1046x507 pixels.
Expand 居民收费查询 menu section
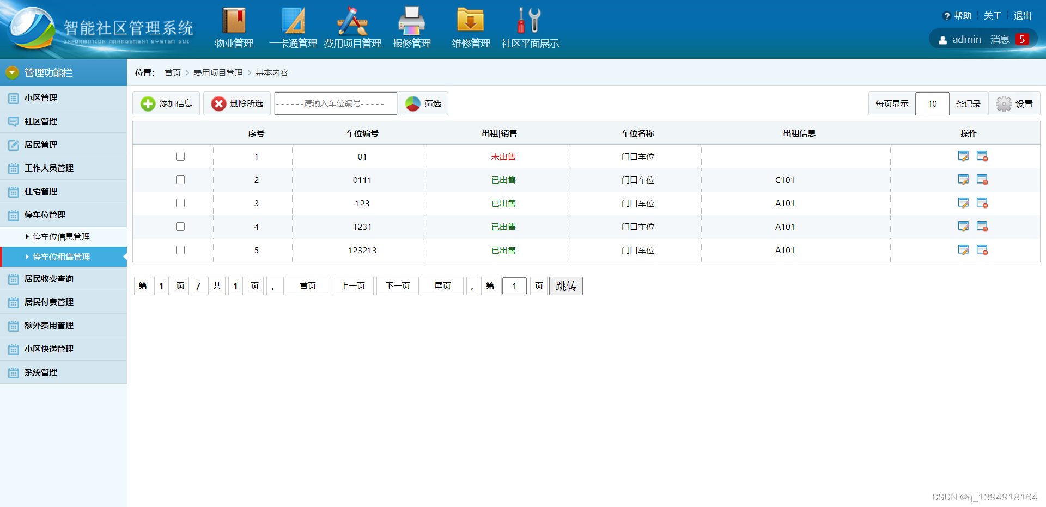63,279
